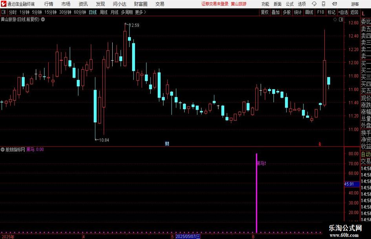This screenshot has width=371, height=239.
Task: Switch to 15分钟 period
Action: 51,12
